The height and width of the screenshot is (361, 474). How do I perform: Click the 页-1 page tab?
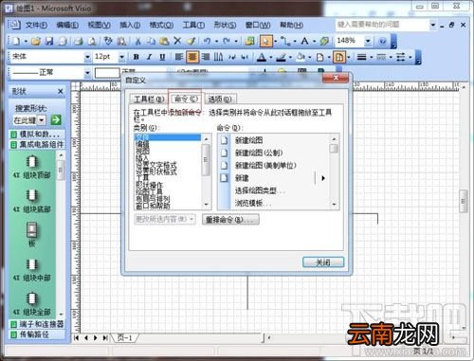pyautogui.click(x=124, y=338)
